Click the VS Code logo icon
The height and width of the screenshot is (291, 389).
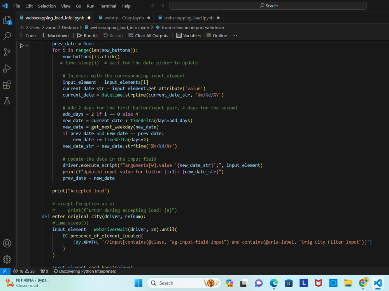5,6
